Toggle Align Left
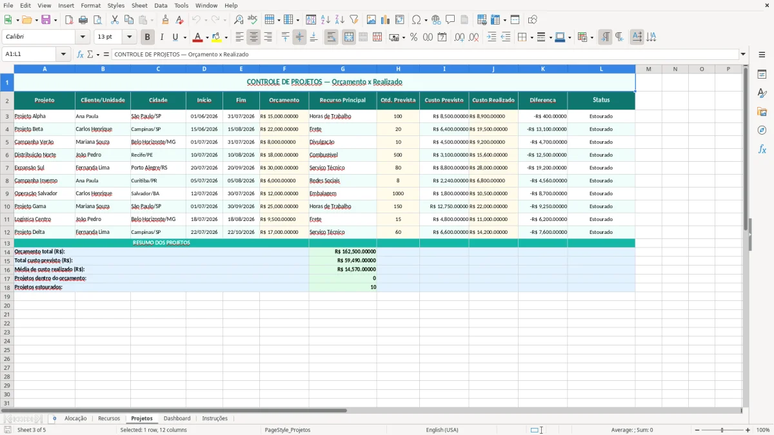This screenshot has height=435, width=774. (x=239, y=37)
